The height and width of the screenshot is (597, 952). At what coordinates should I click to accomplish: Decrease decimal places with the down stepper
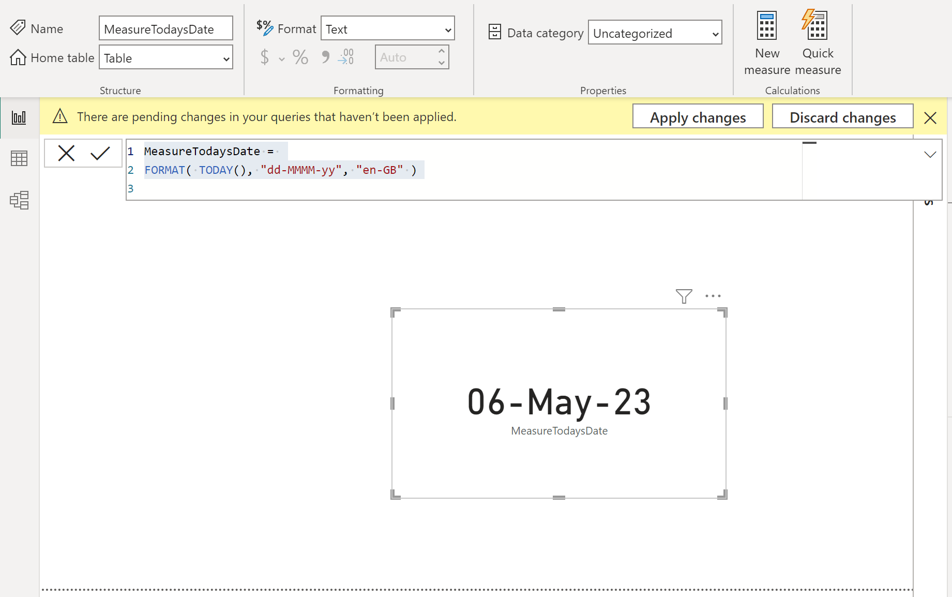[x=441, y=63]
